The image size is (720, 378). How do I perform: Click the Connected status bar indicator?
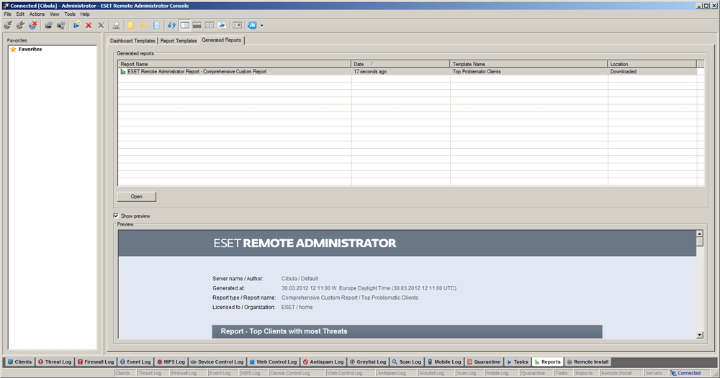coord(686,373)
